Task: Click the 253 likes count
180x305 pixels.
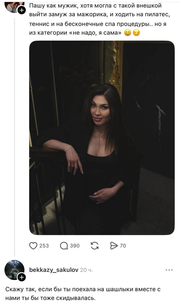Action: tap(44, 246)
